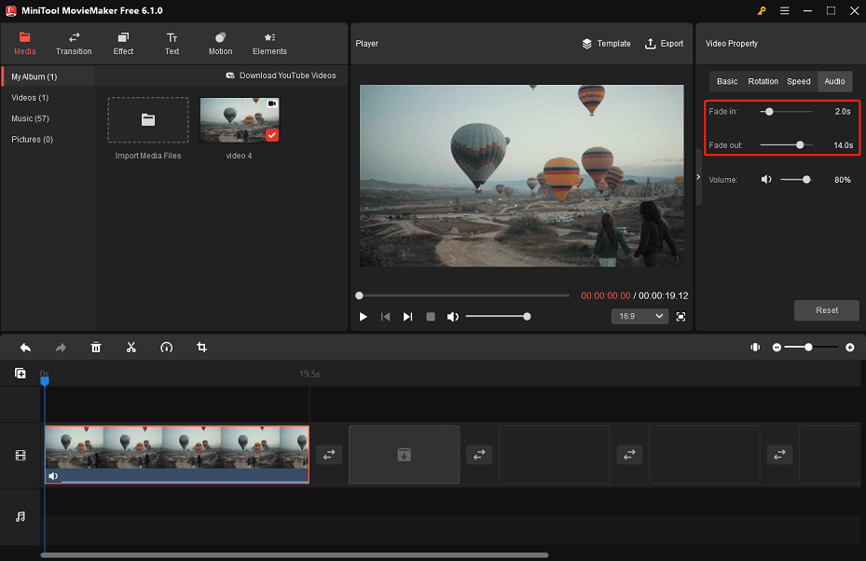This screenshot has height=561, width=866.
Task: Click the player progress bar
Action: pyautogui.click(x=464, y=295)
